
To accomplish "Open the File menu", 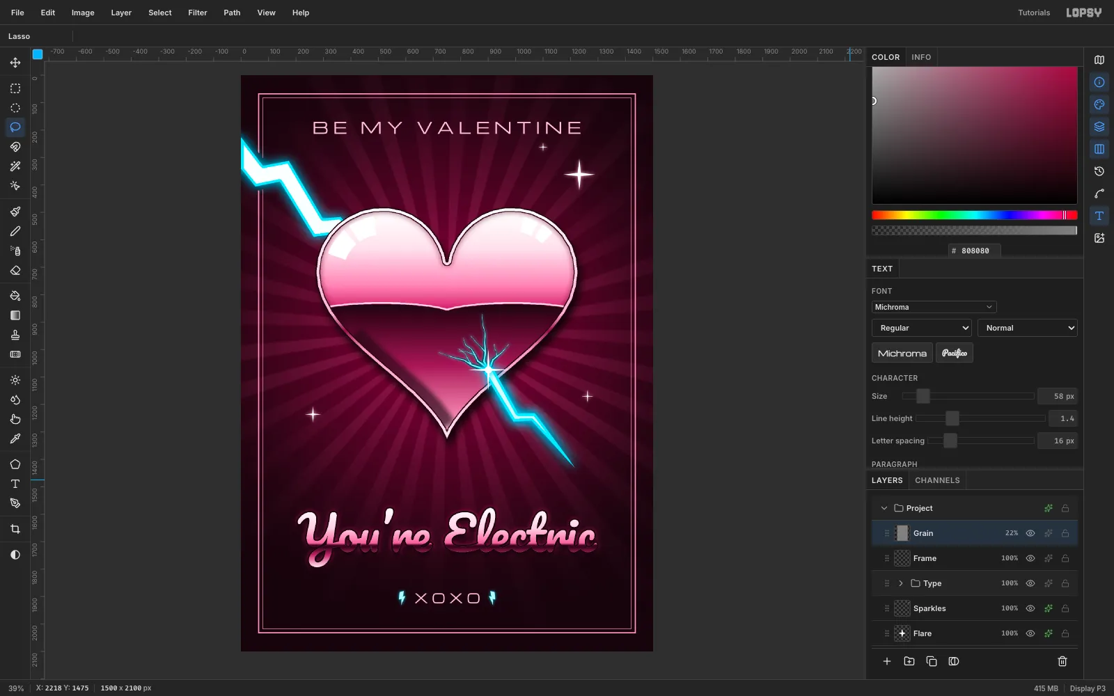I will tap(17, 13).
